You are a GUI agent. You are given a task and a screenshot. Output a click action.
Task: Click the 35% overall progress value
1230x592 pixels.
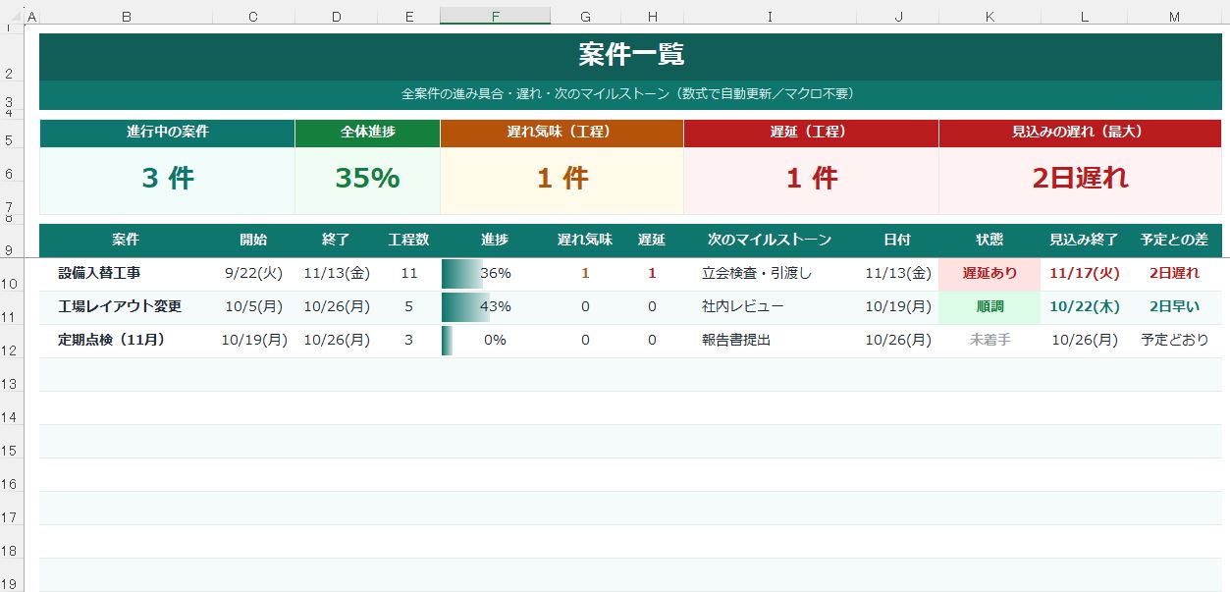click(367, 179)
